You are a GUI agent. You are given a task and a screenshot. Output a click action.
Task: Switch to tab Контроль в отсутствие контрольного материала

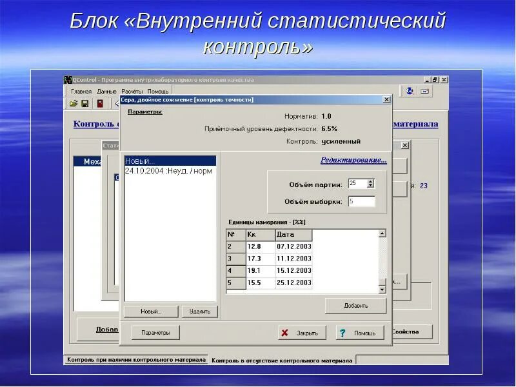282,361
